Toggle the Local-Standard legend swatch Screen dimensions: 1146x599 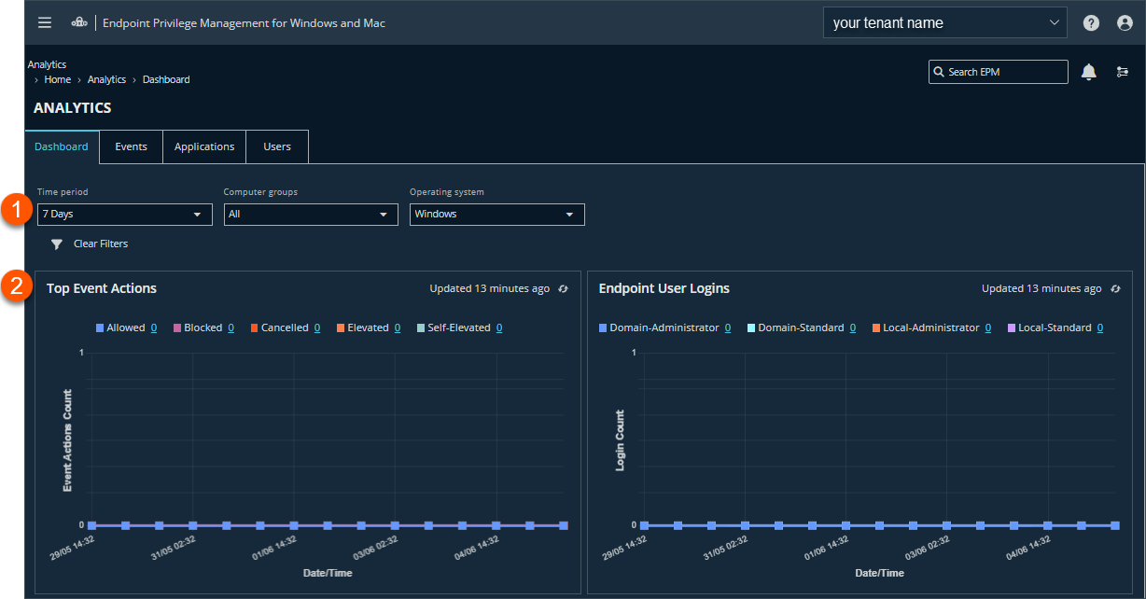pos(1012,327)
